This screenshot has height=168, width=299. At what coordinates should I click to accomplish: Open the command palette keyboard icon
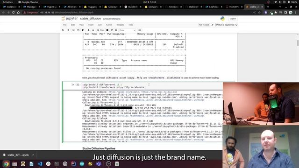pyautogui.click(x=140, y=30)
